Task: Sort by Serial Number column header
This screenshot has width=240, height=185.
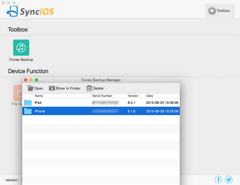Action: coord(103,96)
